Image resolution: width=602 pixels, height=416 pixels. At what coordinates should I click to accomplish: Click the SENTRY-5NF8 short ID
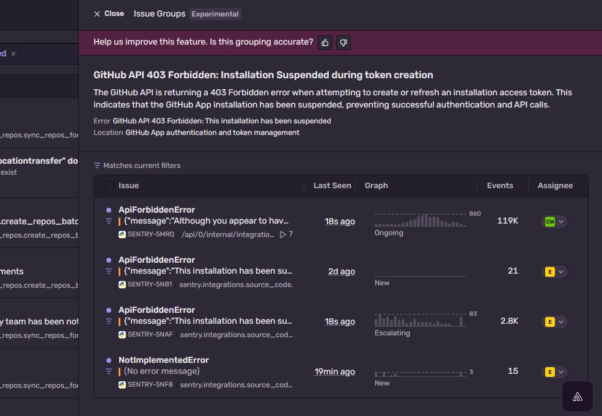(150, 384)
